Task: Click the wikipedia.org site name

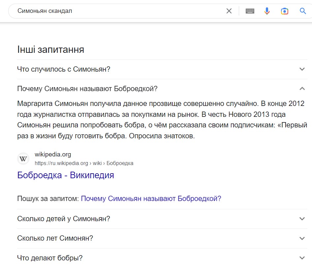Action: 53,154
